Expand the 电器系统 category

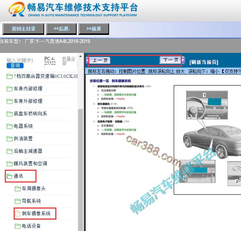click(23, 126)
